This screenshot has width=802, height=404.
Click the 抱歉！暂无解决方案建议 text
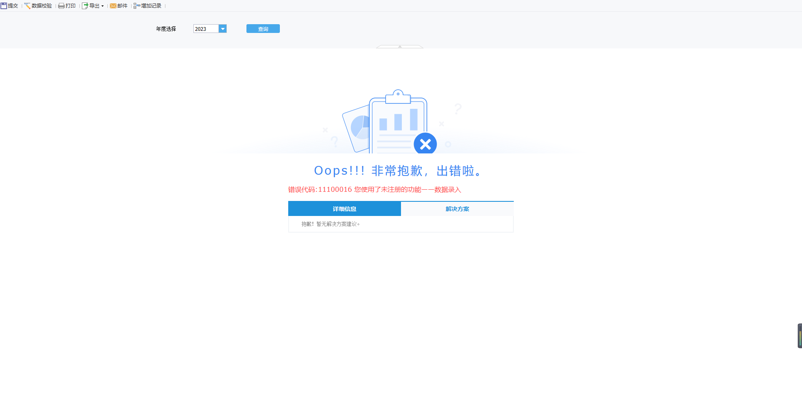coord(330,224)
